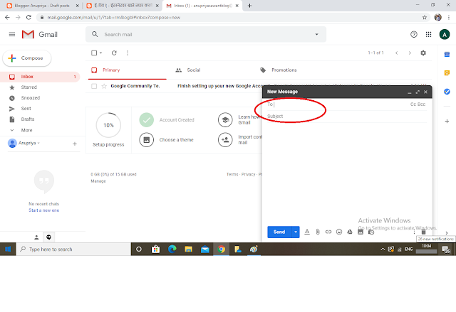Toggle confidential mode icon

[371, 232]
